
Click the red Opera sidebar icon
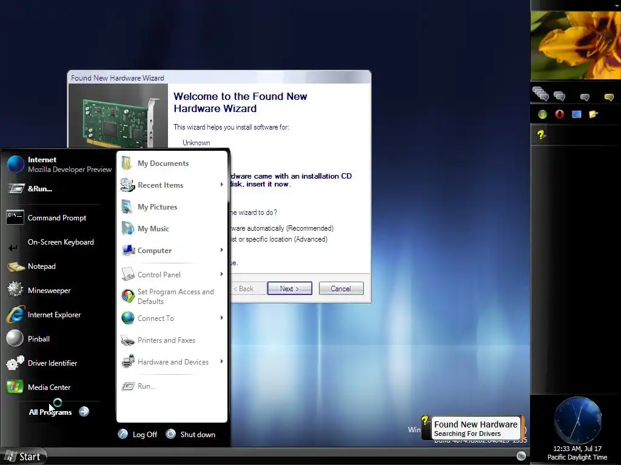(x=559, y=114)
